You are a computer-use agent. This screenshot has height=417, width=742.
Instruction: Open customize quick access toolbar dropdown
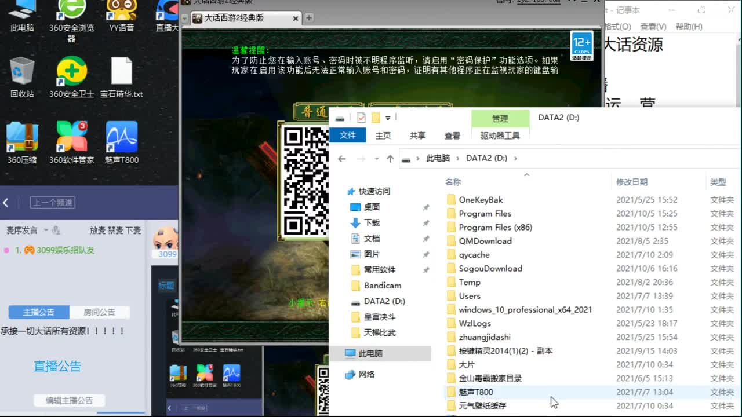(x=388, y=118)
